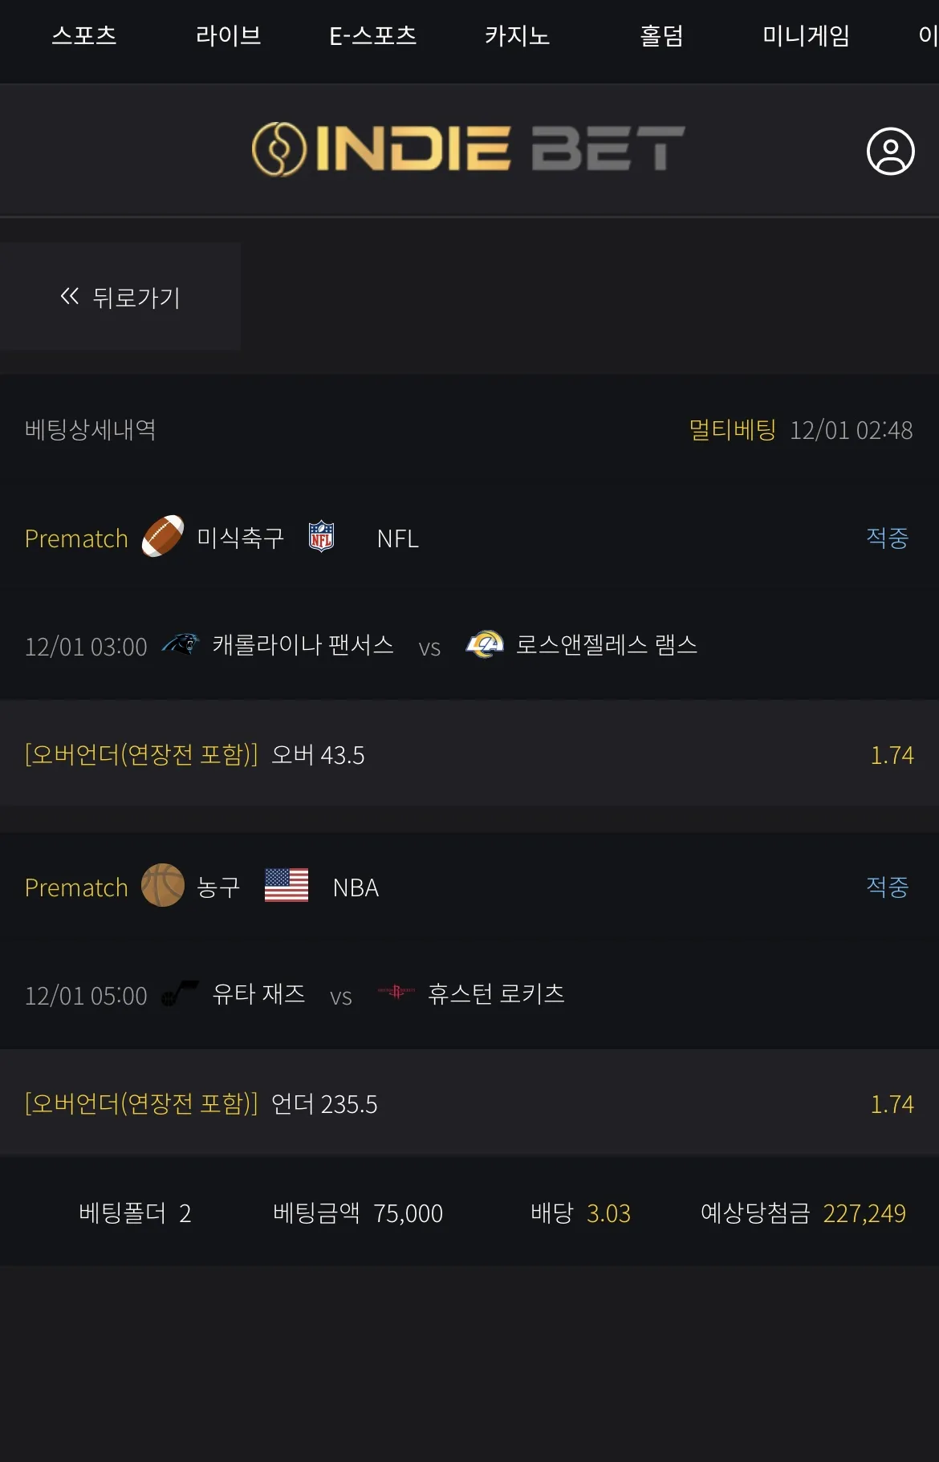Click the Utah Jazz team logo
Screen dimensions: 939x1462
[x=180, y=993]
